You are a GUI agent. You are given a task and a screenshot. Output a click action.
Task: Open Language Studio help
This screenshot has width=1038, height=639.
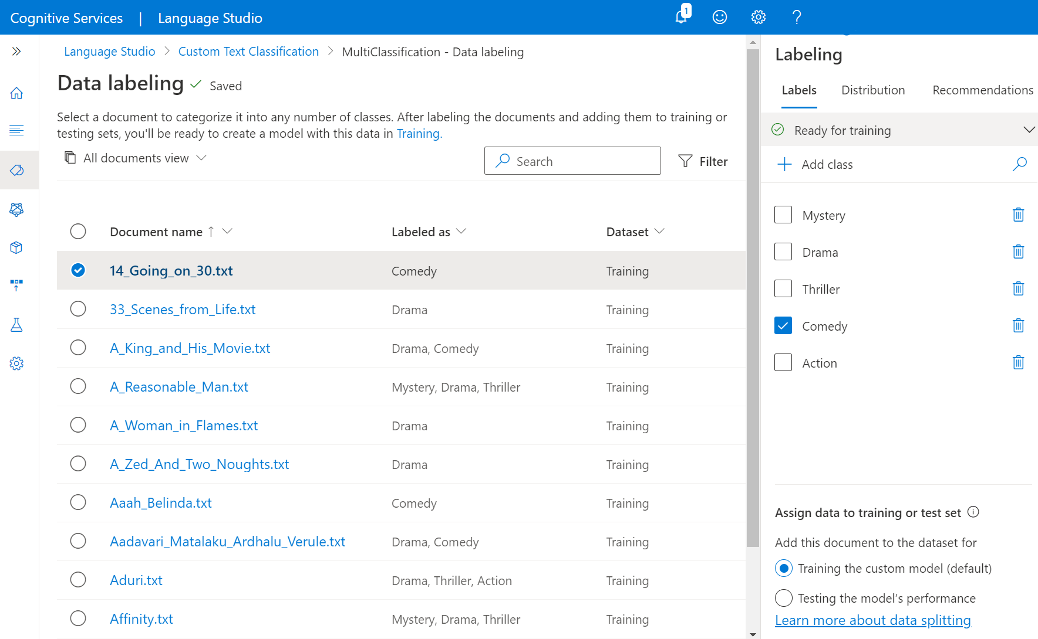tap(797, 18)
